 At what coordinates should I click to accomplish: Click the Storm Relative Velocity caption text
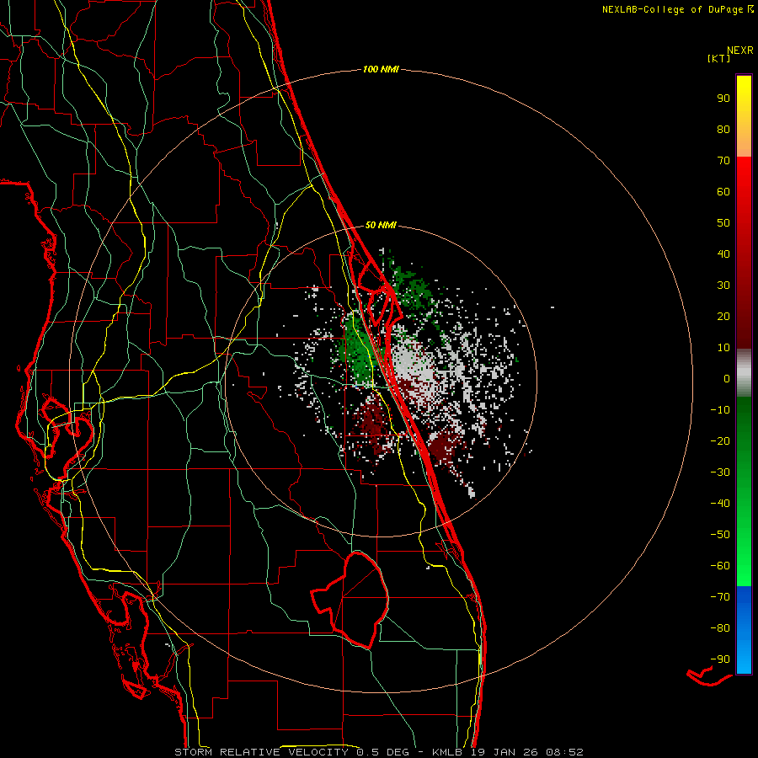[261, 752]
